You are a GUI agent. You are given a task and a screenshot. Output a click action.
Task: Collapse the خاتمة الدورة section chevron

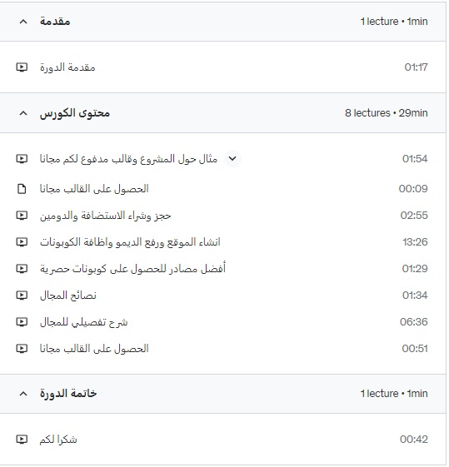(23, 394)
